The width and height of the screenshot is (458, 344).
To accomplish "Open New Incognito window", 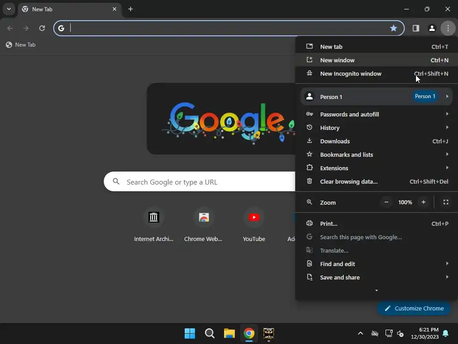I will coord(377,74).
